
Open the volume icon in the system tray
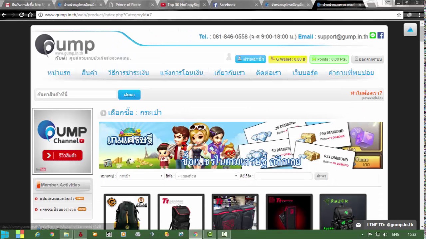(x=385, y=234)
